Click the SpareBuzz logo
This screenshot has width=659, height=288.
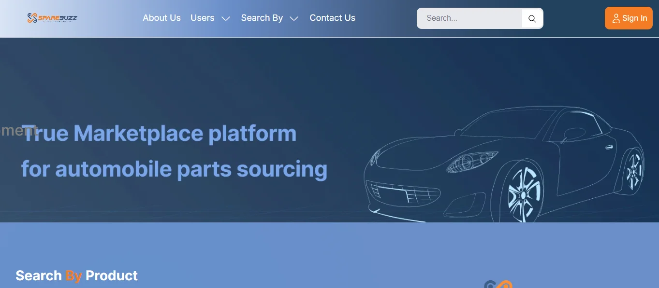coord(53,18)
